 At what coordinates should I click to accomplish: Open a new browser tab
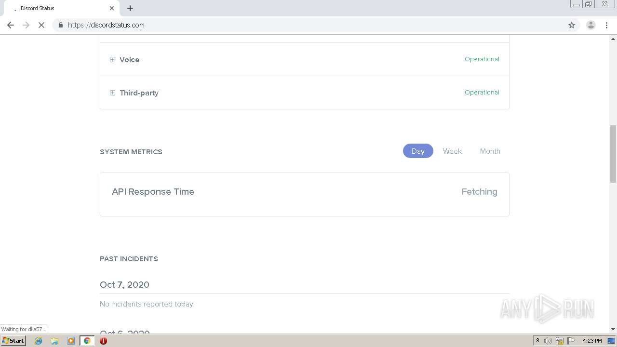(x=130, y=8)
